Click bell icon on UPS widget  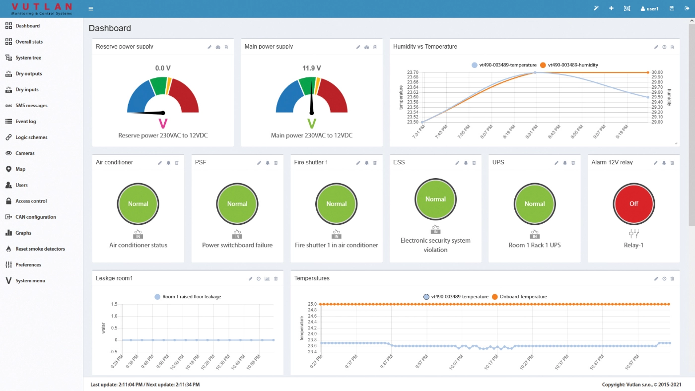565,163
